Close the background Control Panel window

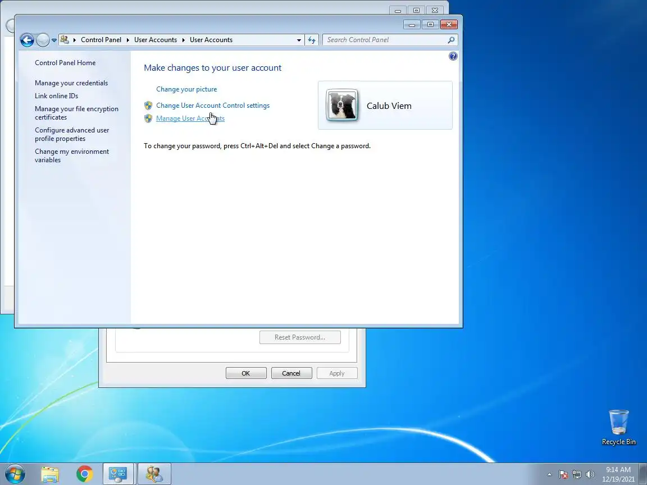[435, 10]
